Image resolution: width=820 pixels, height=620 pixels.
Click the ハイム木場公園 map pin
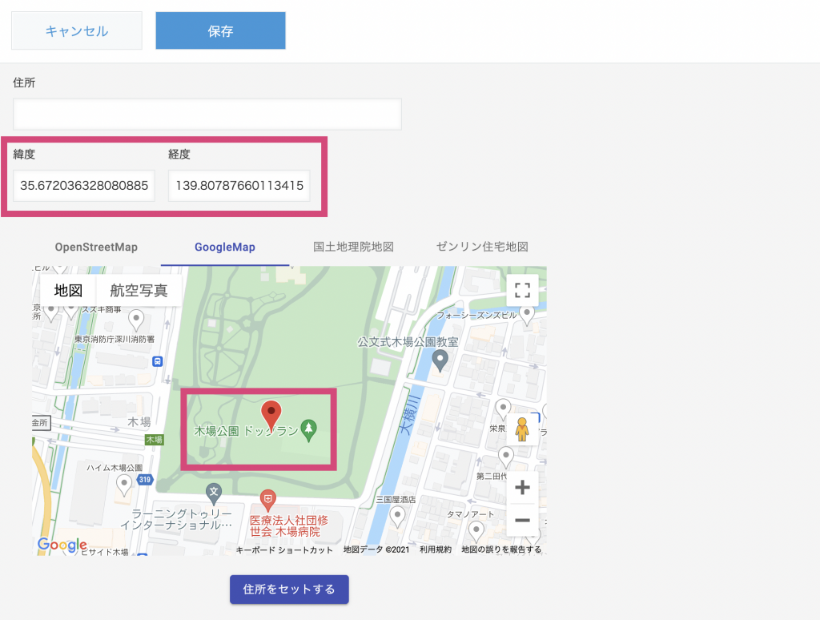(124, 485)
